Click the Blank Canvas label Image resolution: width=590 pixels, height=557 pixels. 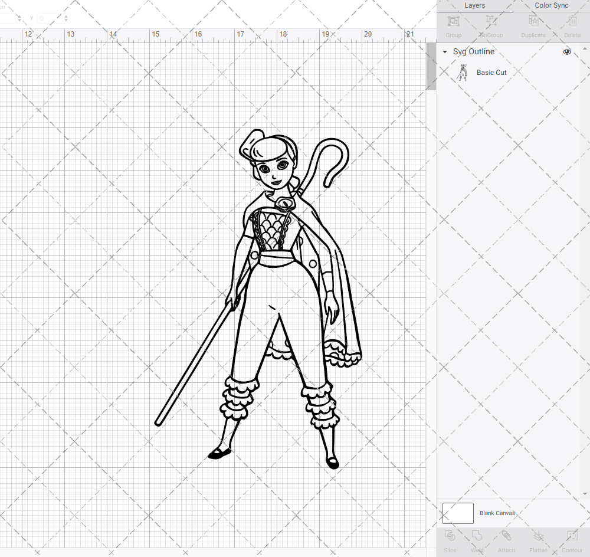497,513
